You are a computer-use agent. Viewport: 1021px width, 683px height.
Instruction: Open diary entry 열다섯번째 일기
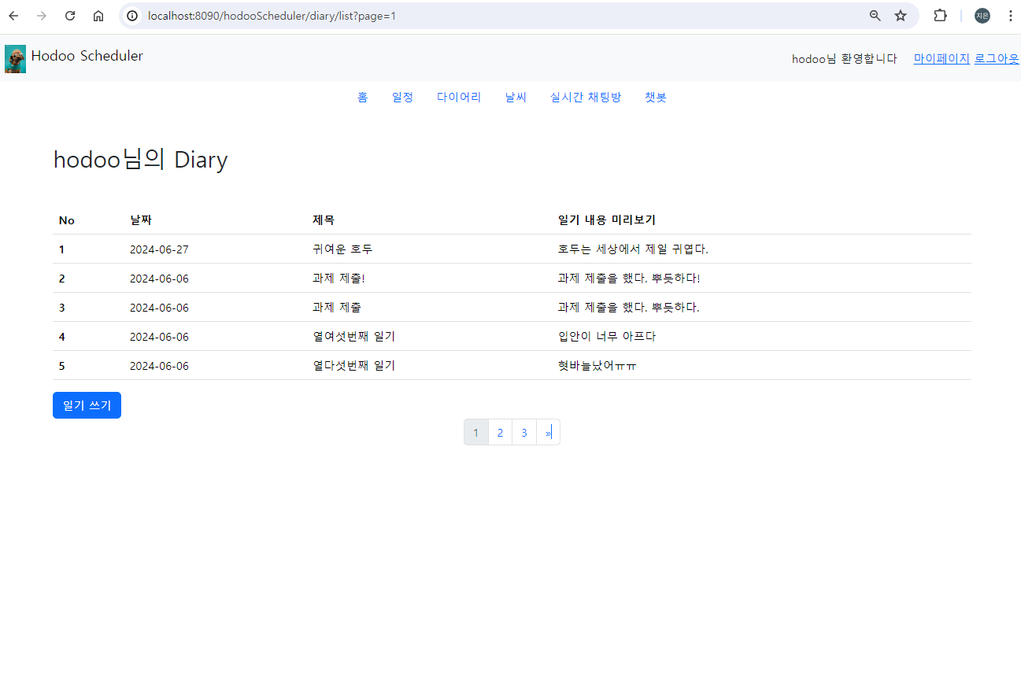[353, 366]
